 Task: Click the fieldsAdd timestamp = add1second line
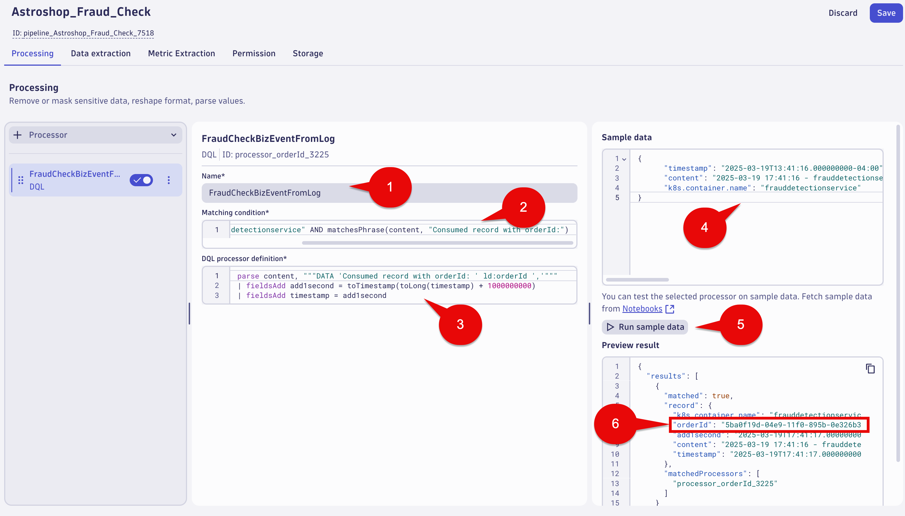312,295
